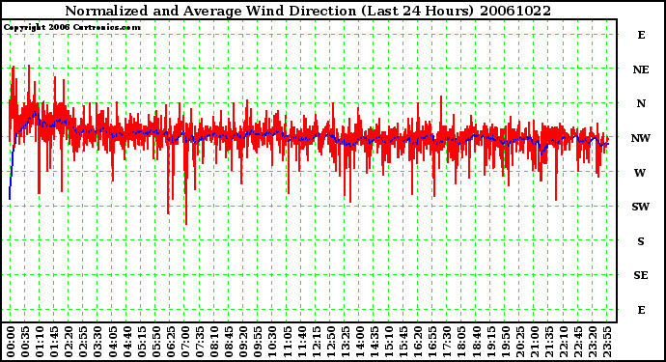Click the 17:30 time label
The image size is (666, 362).
(448, 342)
